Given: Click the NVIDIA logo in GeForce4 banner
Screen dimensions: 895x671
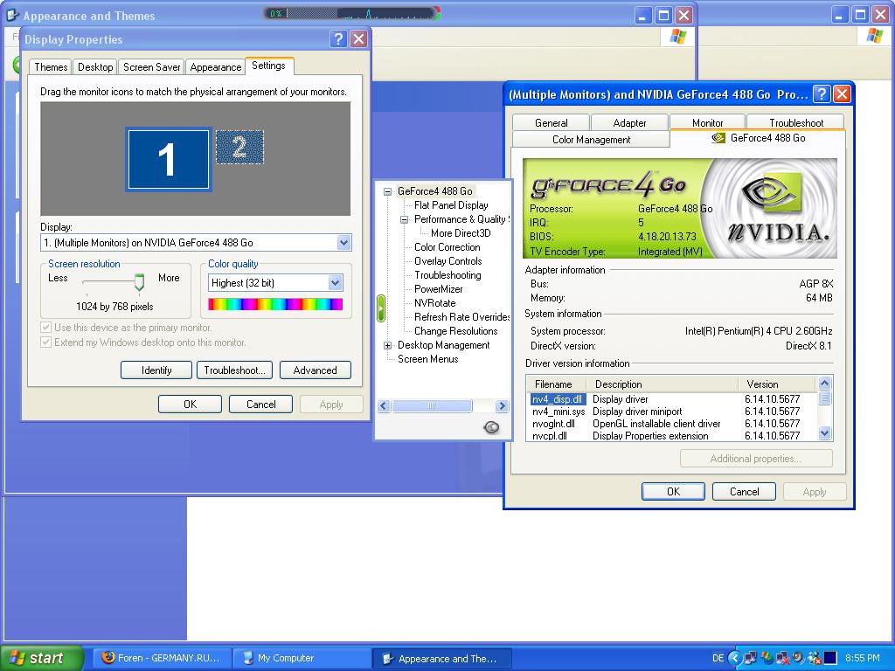Looking at the screenshot, I should click(777, 209).
